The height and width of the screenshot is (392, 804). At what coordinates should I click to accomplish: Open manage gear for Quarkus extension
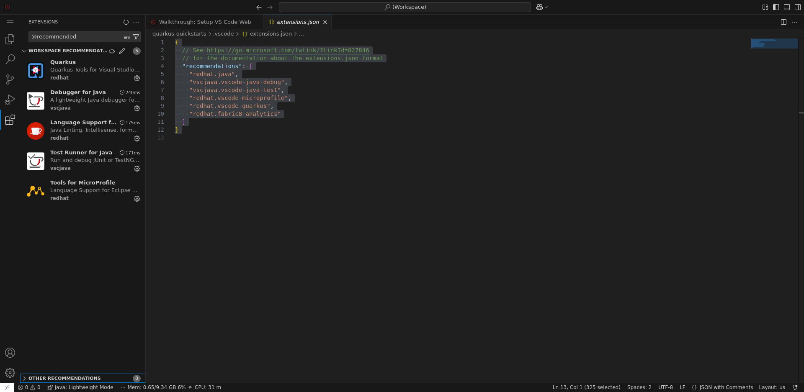click(x=137, y=78)
